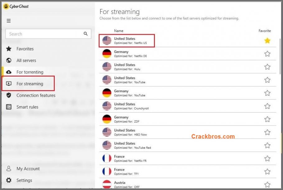This screenshot has width=283, height=190.
Task: Click the US flag for Crunchyroll server
Action: click(x=107, y=106)
